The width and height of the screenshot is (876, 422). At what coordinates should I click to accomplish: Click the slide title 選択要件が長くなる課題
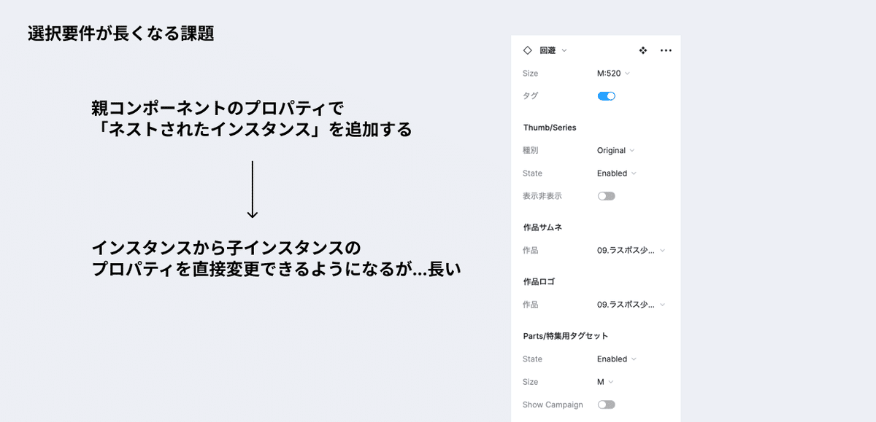[x=120, y=34]
